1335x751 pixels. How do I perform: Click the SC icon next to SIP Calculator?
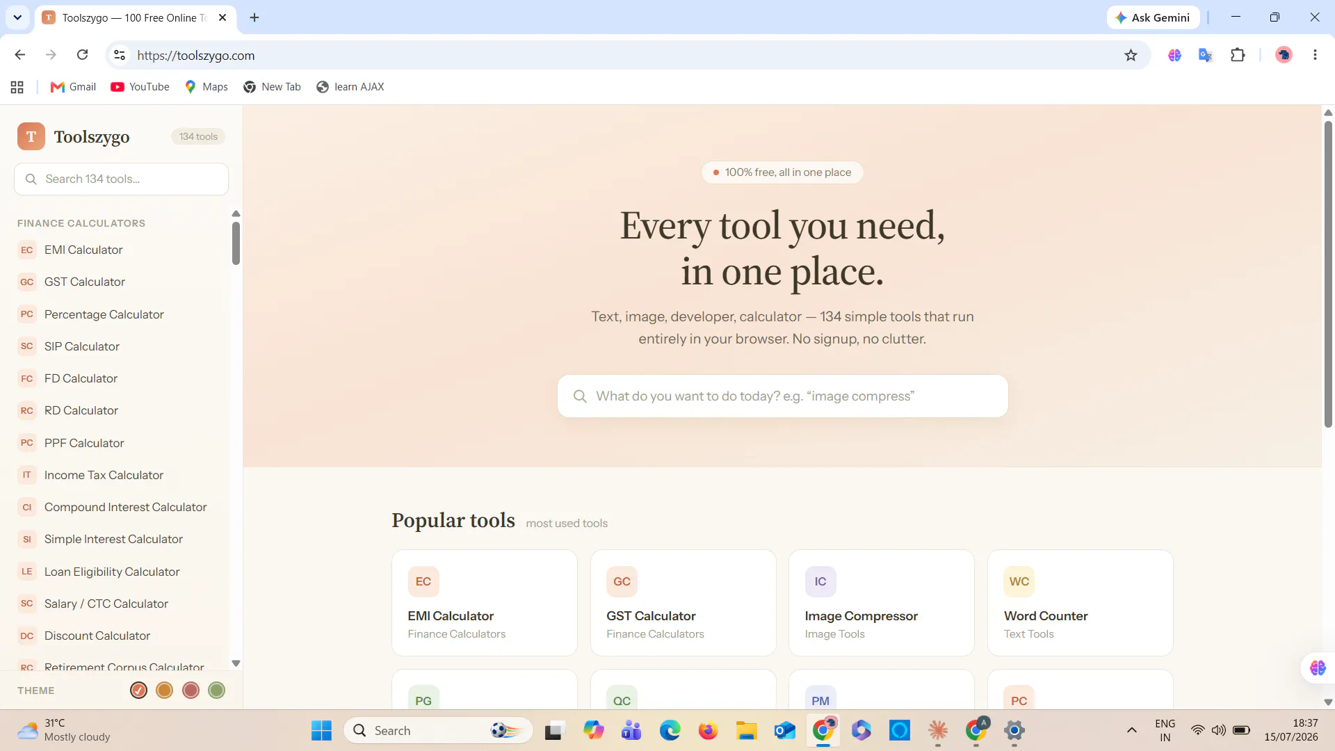26,346
